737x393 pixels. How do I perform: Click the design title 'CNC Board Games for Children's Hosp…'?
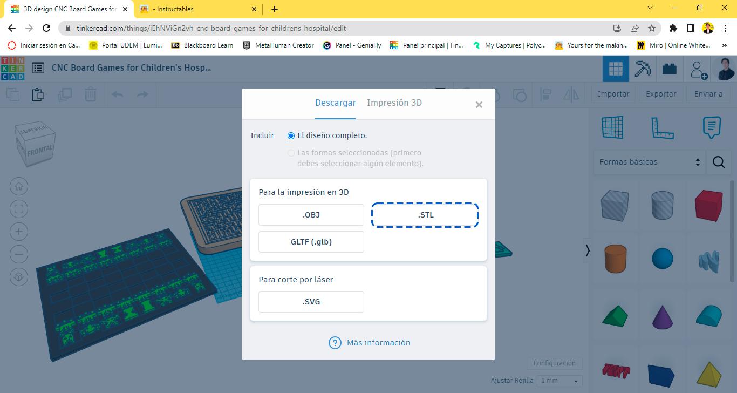[131, 67]
